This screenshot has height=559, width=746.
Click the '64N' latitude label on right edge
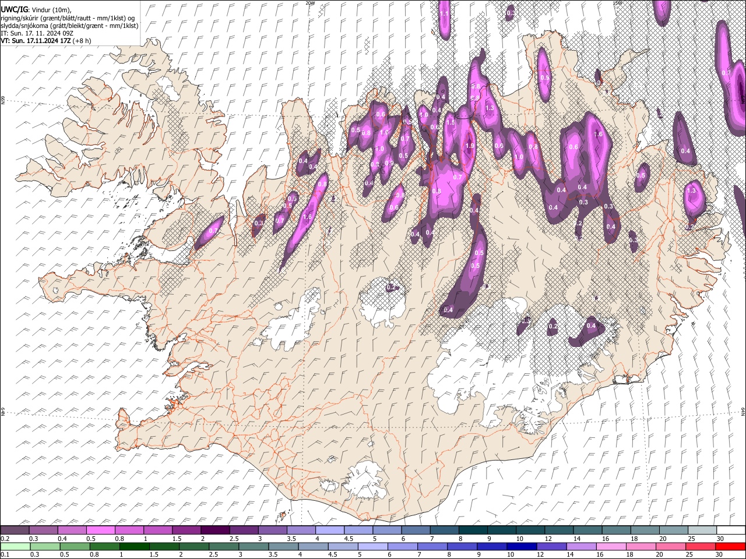tap(743, 411)
